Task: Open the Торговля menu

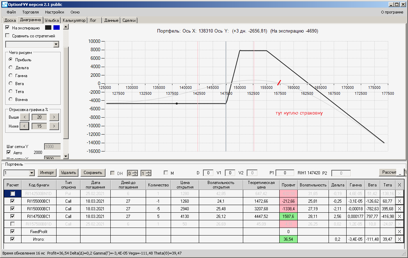Action: pyautogui.click(x=31, y=12)
